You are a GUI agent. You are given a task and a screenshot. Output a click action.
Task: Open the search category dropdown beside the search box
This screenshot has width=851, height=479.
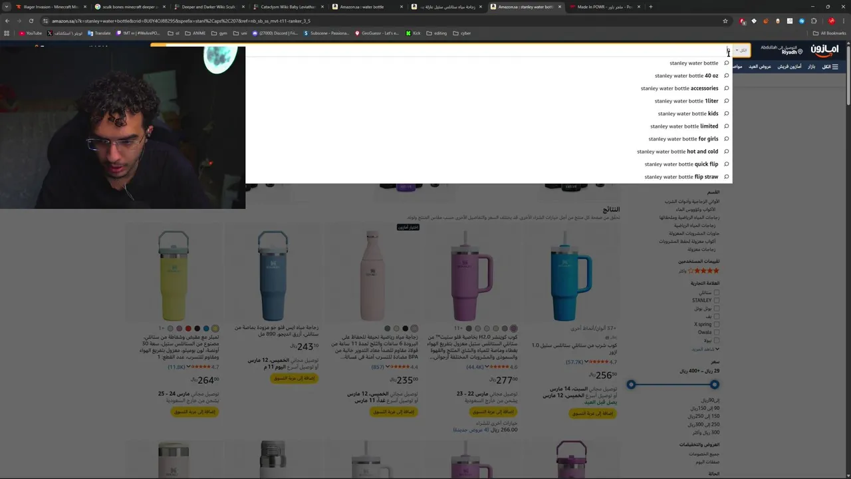point(741,51)
